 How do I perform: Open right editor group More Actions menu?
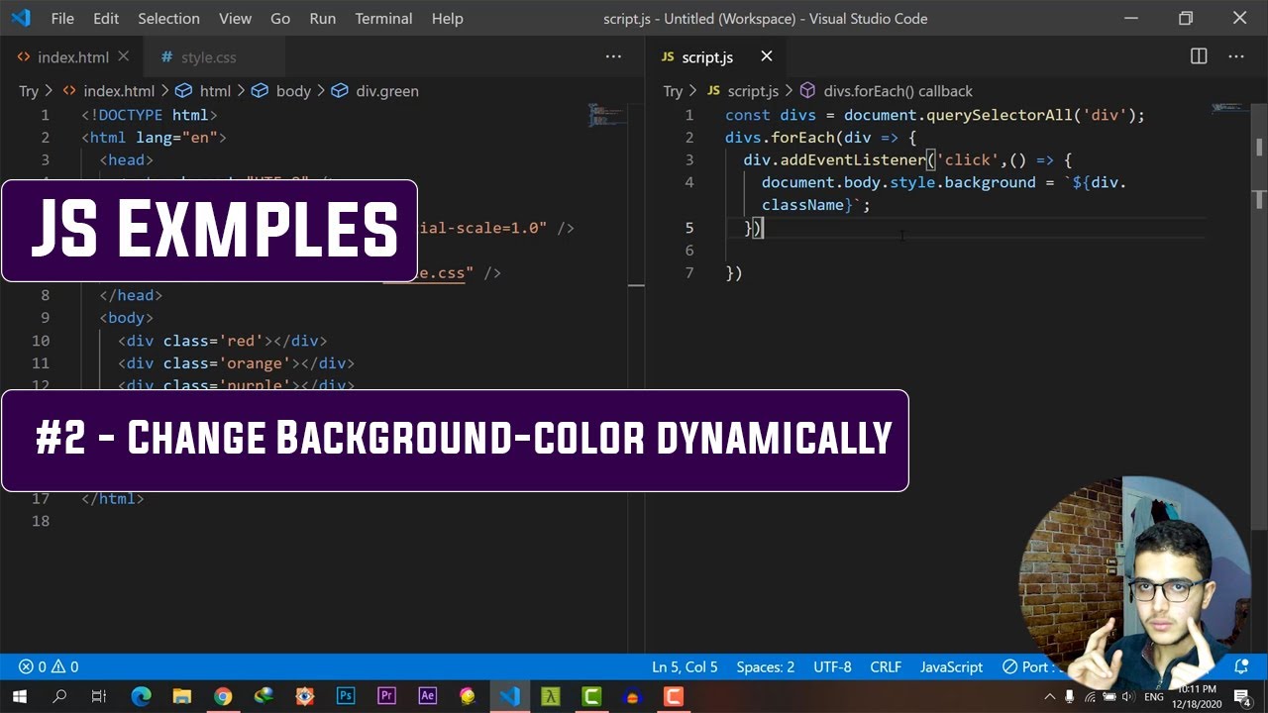1236,56
